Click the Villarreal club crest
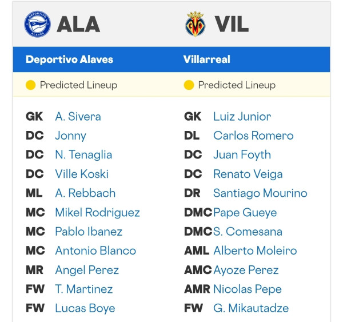Screen dimensions: 343x322 (x=196, y=24)
